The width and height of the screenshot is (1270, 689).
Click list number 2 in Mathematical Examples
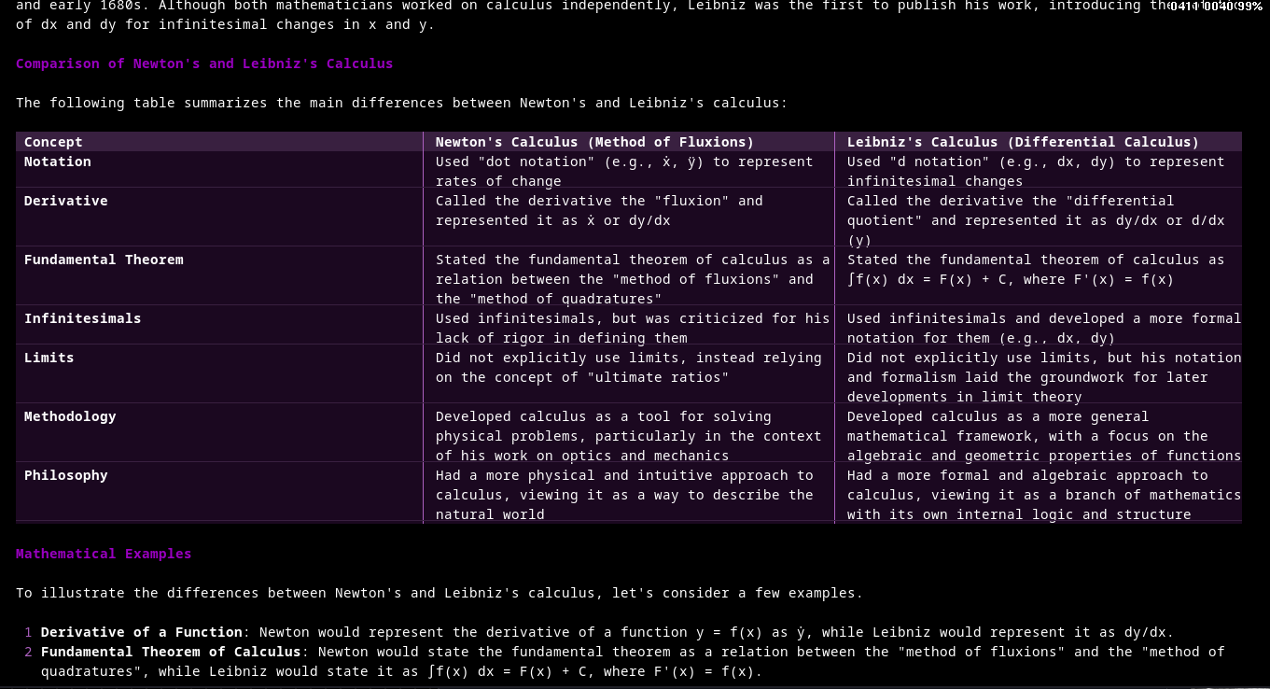(28, 652)
